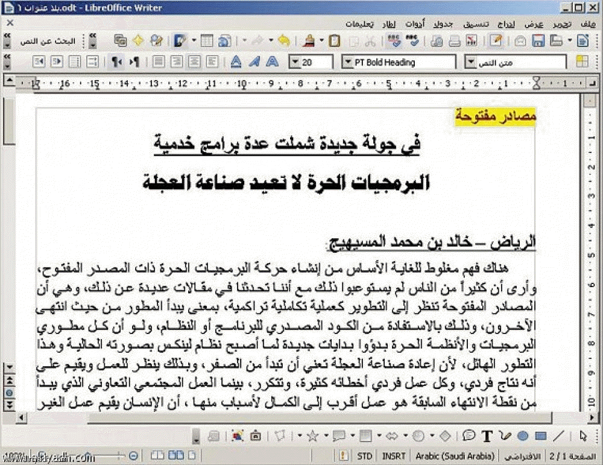Select the Rectangle drawing tool

point(541,436)
